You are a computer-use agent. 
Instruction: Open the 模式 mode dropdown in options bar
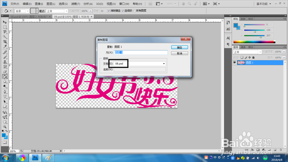(x=57, y=11)
